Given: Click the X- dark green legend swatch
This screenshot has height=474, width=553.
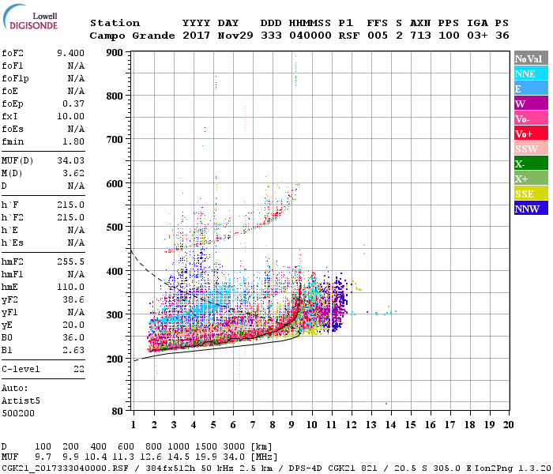Looking at the screenshot, I should [x=531, y=164].
